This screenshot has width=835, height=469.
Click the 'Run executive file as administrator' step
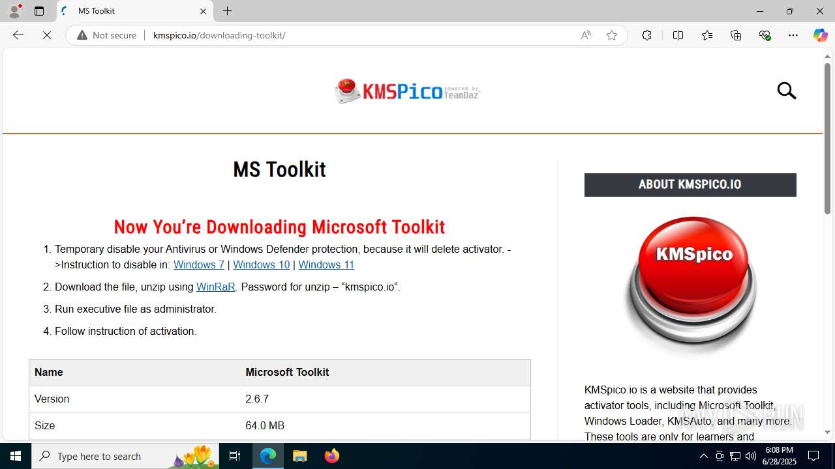pos(136,309)
